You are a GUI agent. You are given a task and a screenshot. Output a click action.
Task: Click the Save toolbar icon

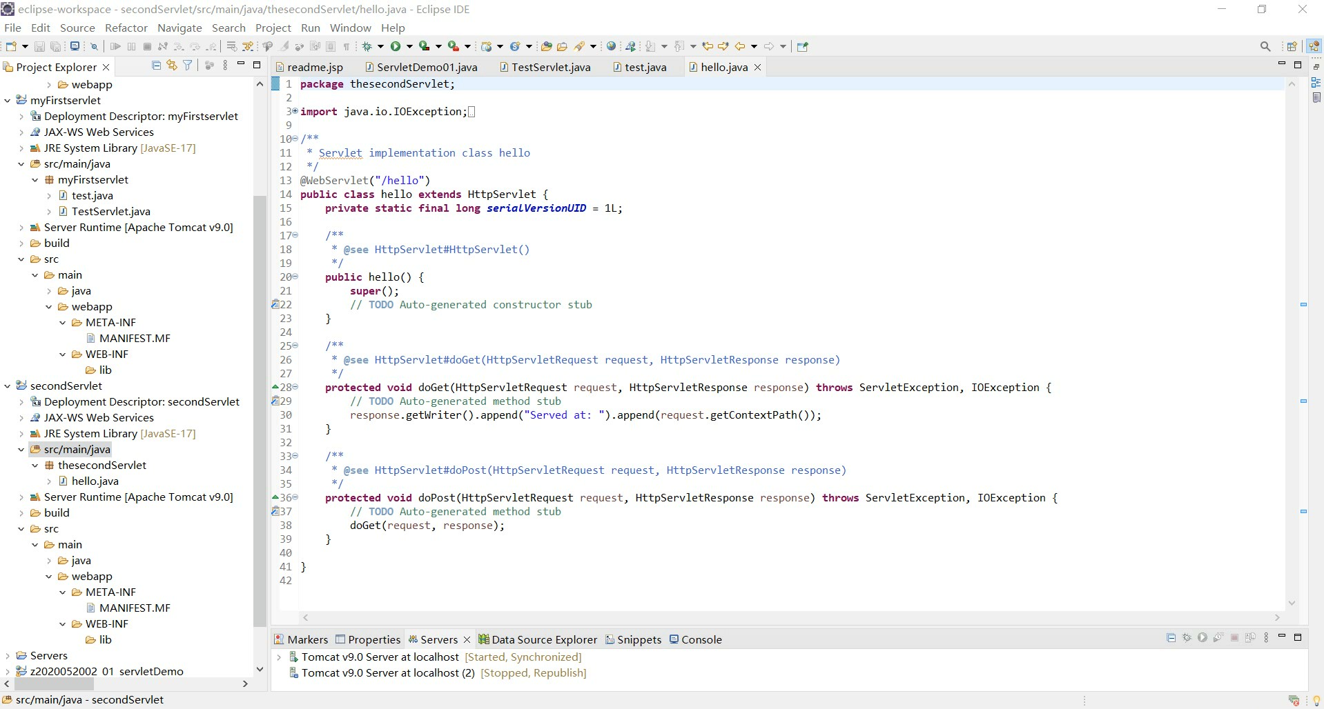(39, 46)
